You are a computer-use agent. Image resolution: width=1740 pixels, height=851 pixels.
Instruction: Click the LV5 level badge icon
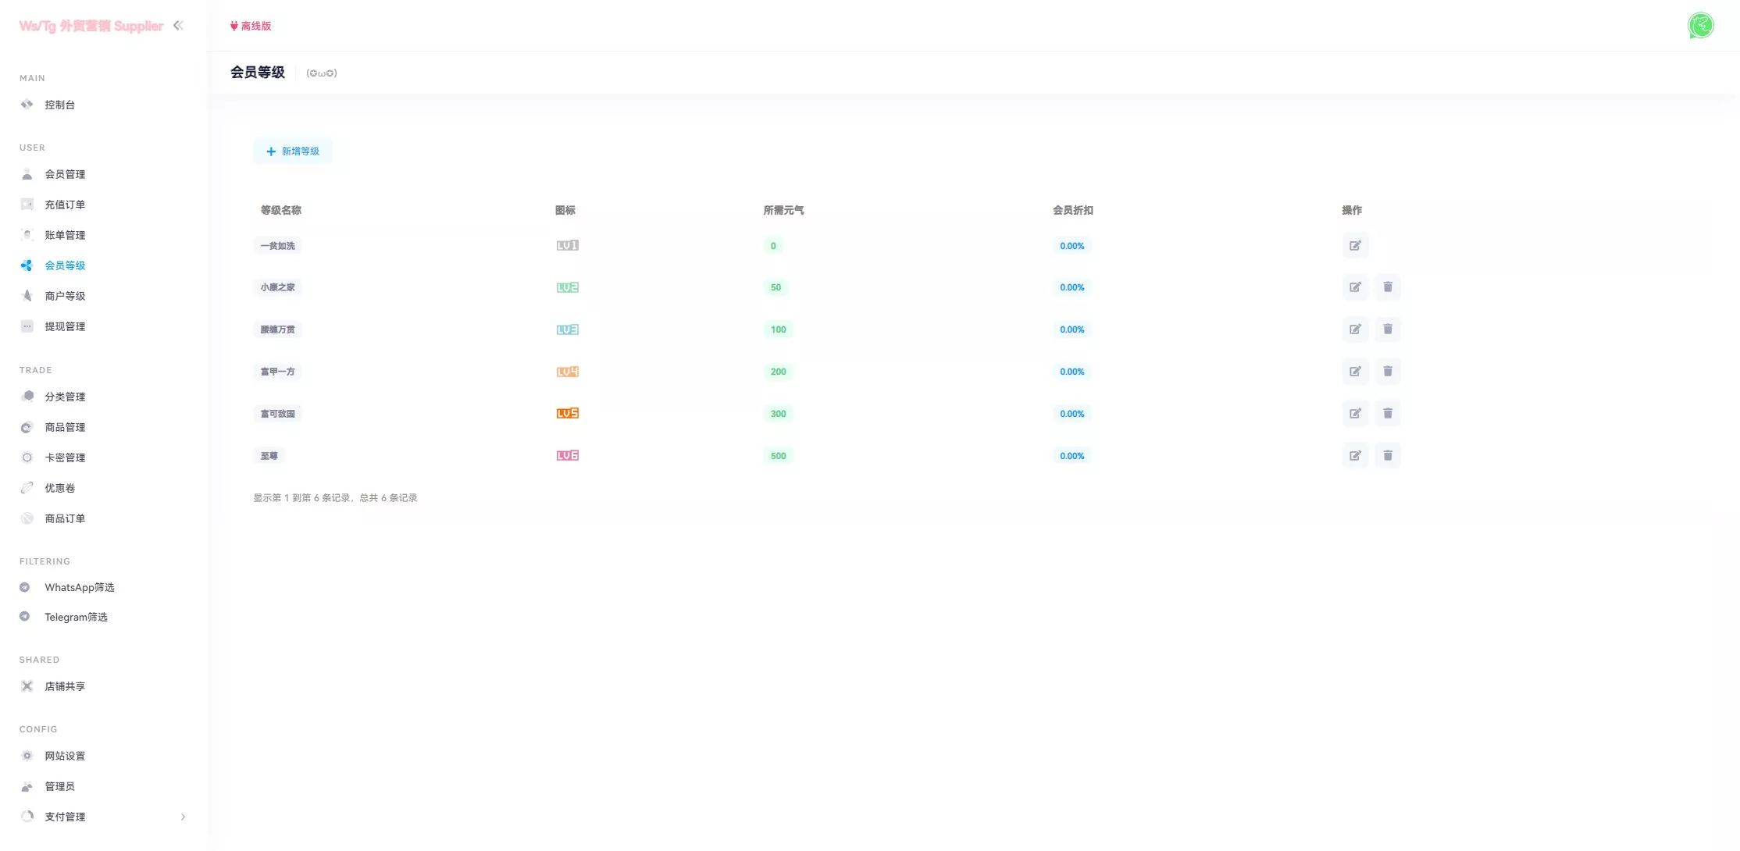point(567,414)
